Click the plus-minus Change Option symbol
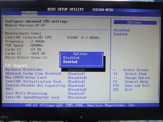Image resolution: width=163 pixels, height=122 pixels. 115,78
